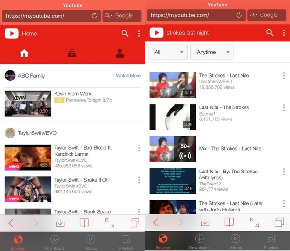The width and height of the screenshot is (290, 251).
Task: Click the Watch More link
Action: pyautogui.click(x=128, y=76)
